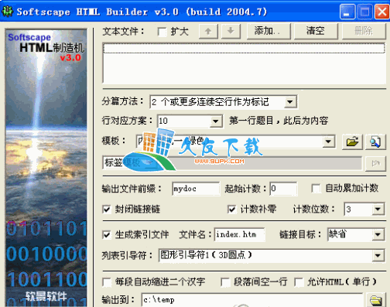This screenshot has width=390, height=307.
Task: Expand the 列表引导符 dropdown
Action: [x=378, y=255]
